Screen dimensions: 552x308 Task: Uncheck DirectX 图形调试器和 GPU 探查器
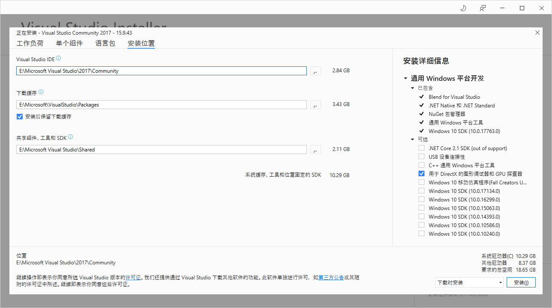421,174
